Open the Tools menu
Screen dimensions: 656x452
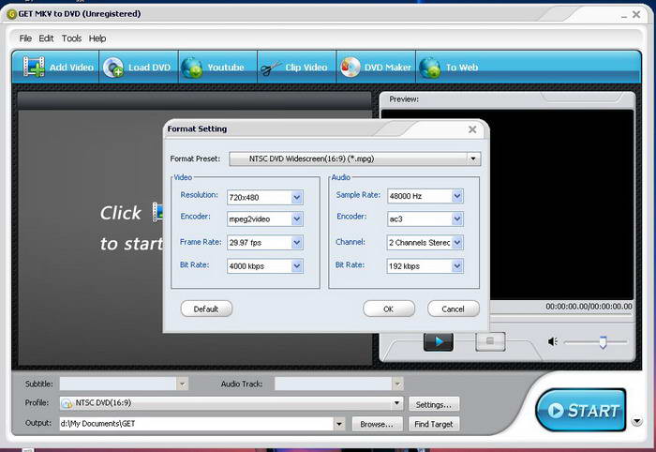click(x=72, y=38)
